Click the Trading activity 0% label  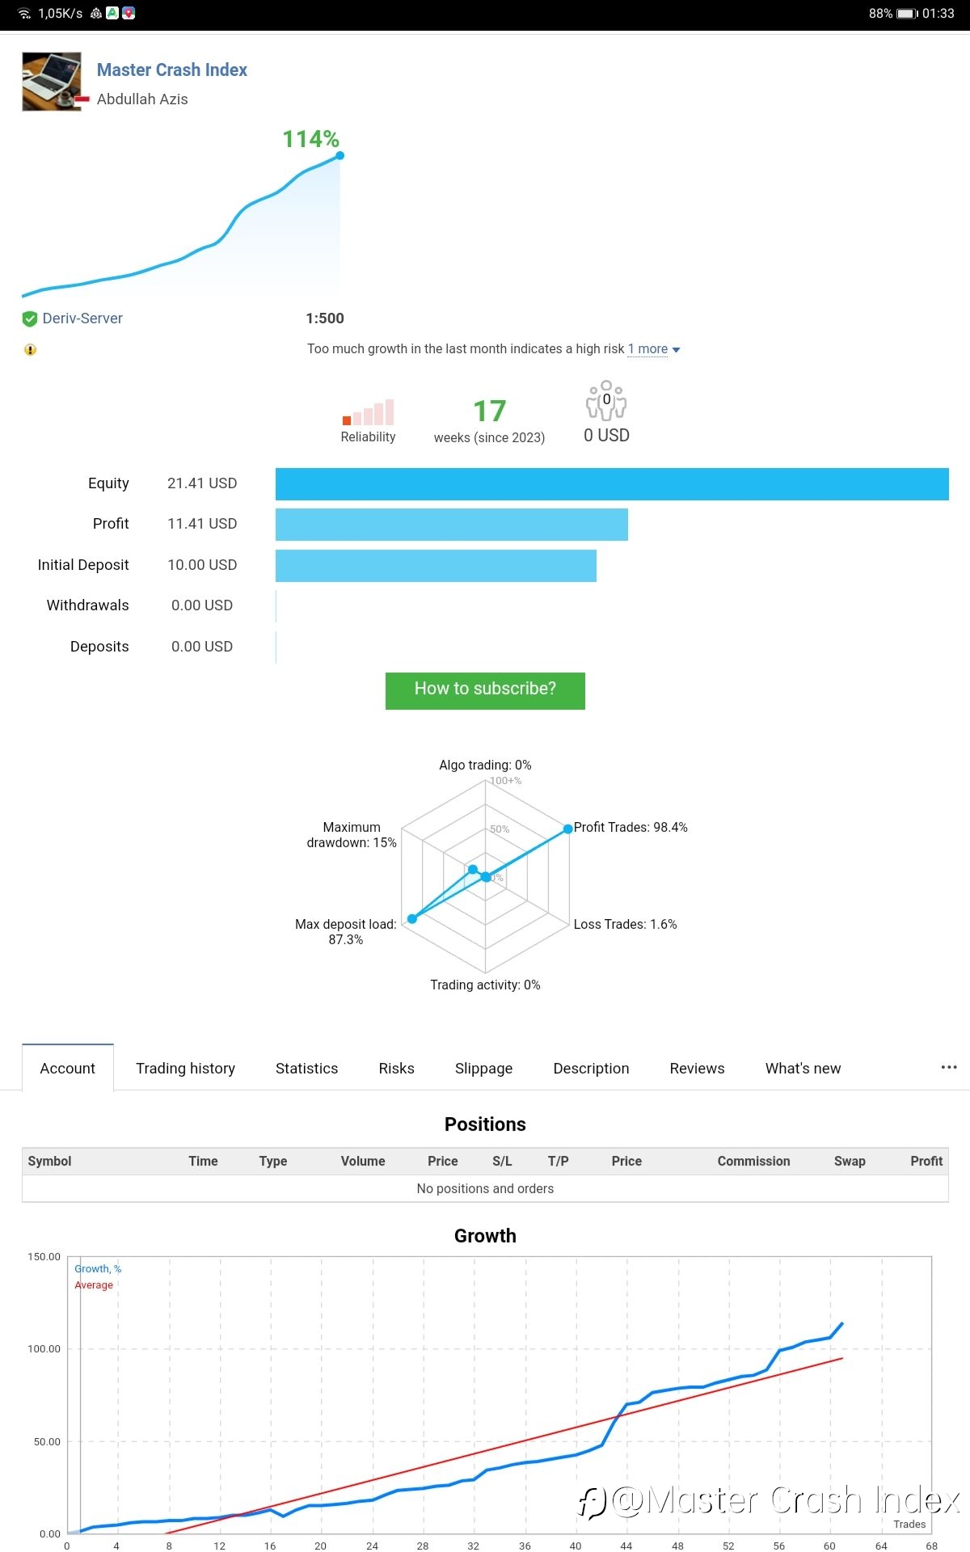point(485,985)
